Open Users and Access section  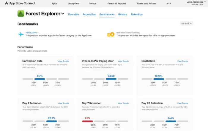[147, 4]
